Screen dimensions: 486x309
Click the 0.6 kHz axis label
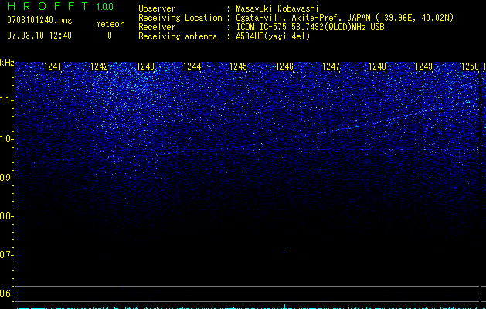click(x=6, y=294)
